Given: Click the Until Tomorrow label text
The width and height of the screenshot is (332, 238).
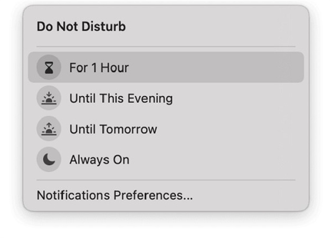Looking at the screenshot, I should (x=113, y=129).
